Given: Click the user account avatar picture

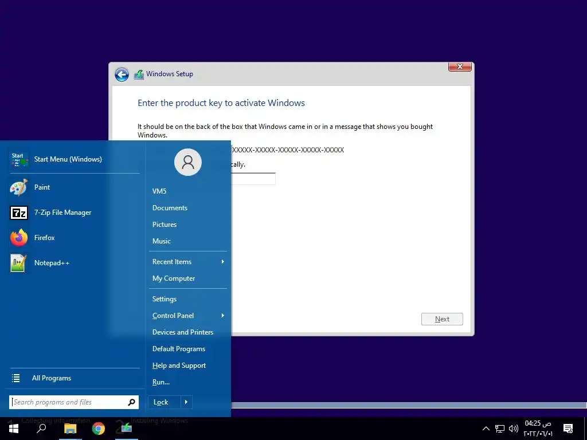Looking at the screenshot, I should click(188, 162).
